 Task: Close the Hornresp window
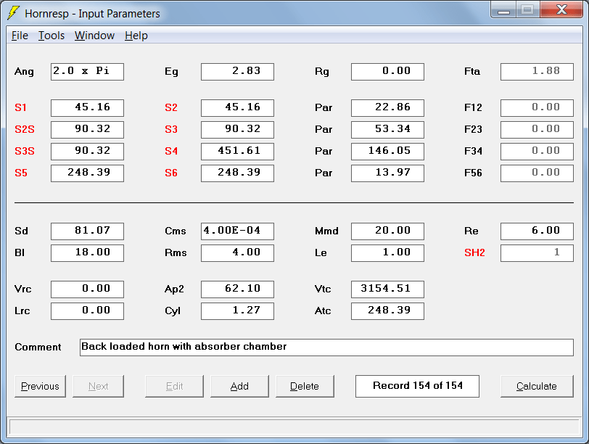tap(561, 9)
